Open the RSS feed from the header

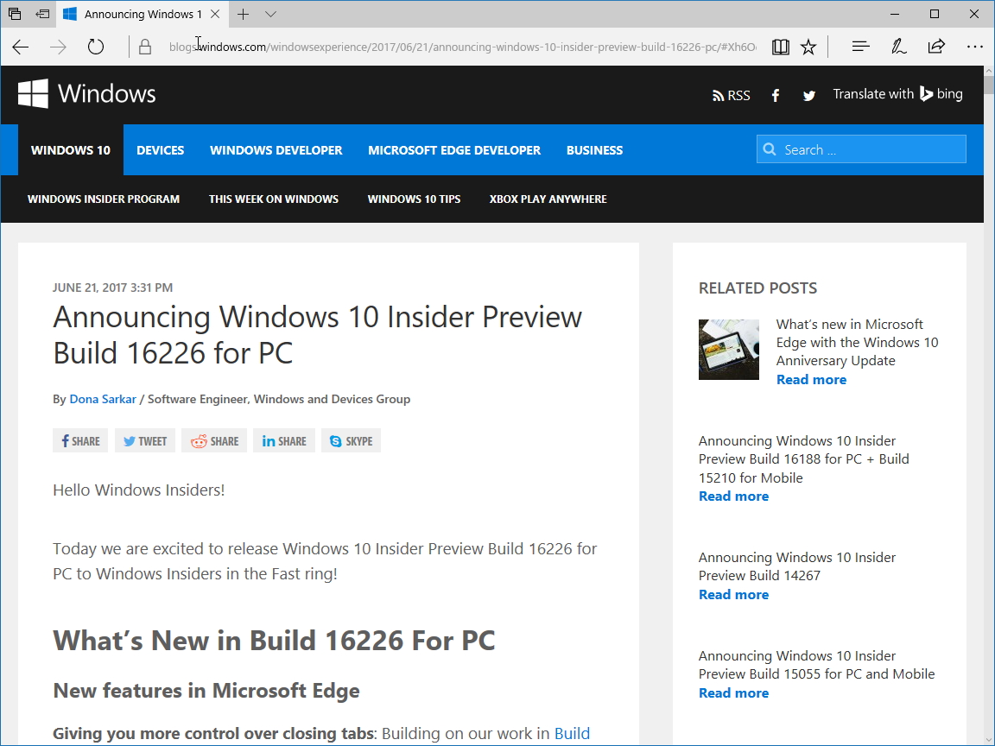pos(731,95)
